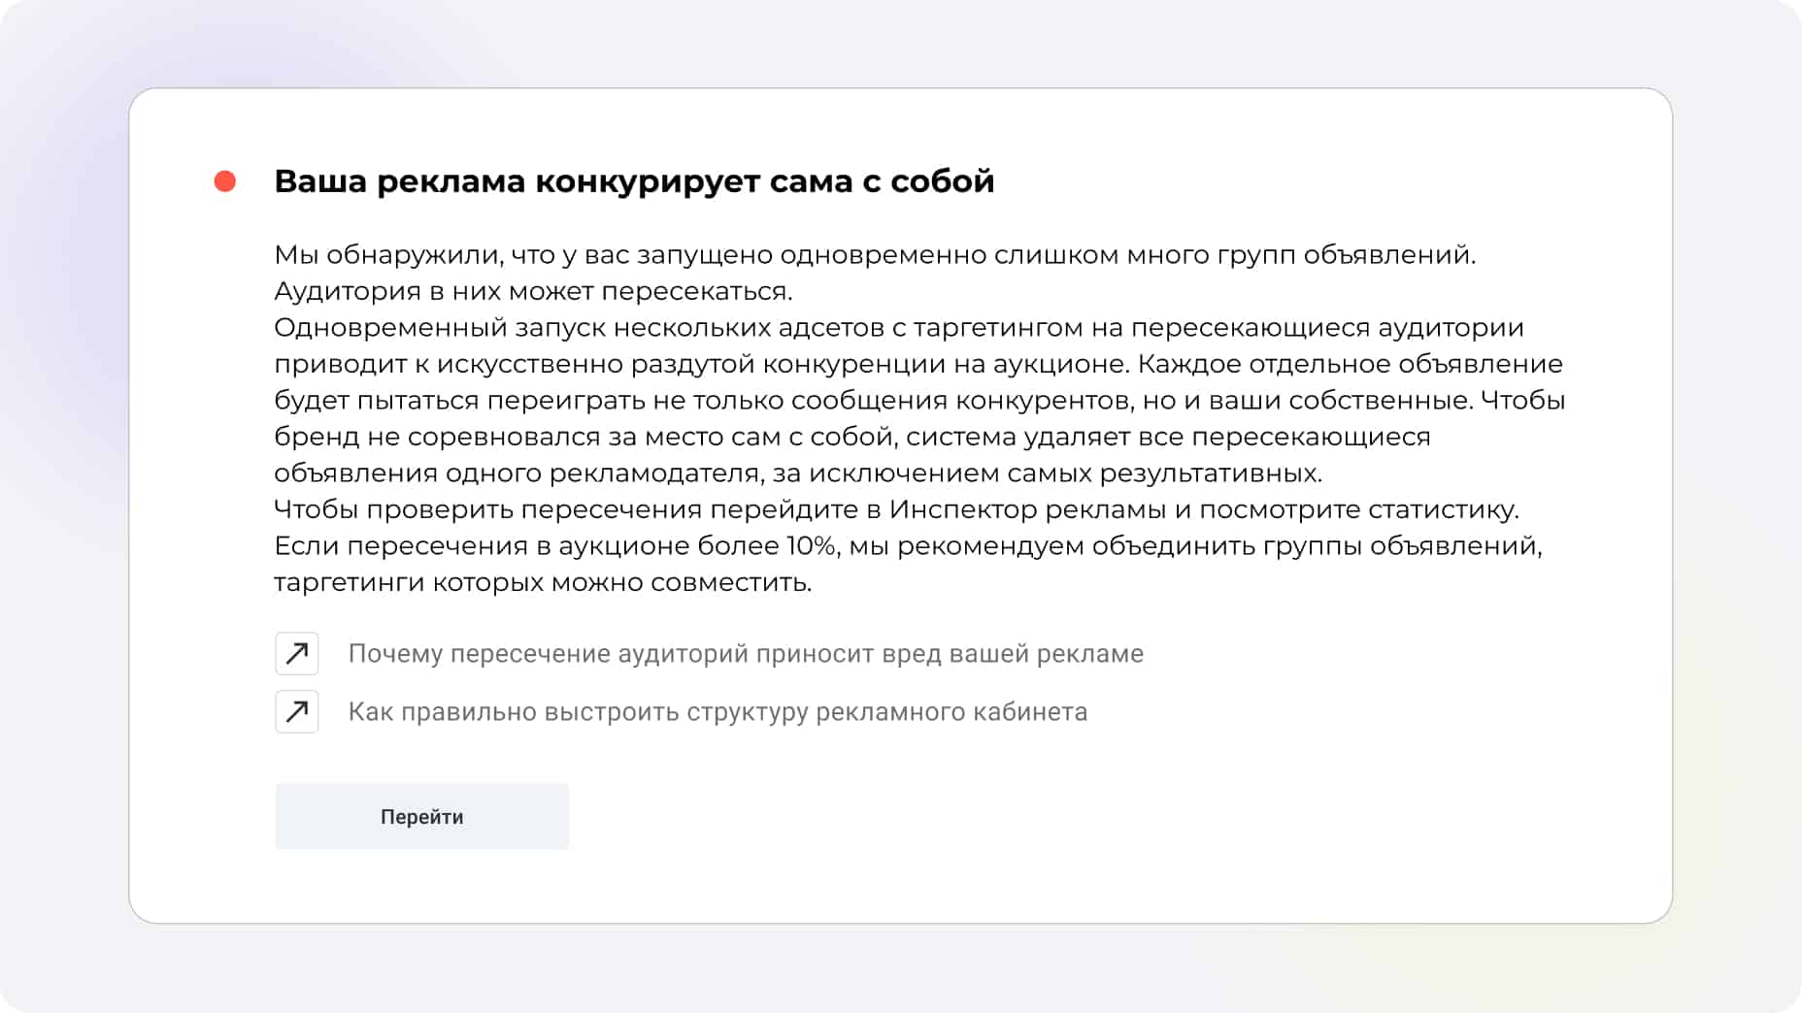Viewport: 1802px width, 1013px height.
Task: Click the sentence 'Аудитория в них может пересекаться.'
Action: tap(533, 291)
